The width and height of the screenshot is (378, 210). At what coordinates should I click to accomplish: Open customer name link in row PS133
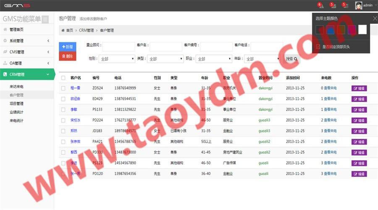[x=74, y=110]
